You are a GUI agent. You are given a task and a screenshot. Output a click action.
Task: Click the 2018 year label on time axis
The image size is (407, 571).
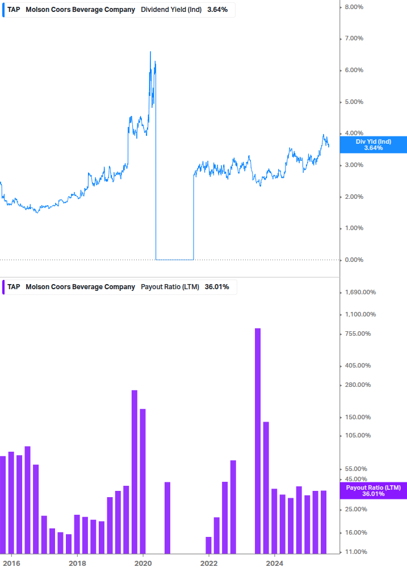(77, 564)
